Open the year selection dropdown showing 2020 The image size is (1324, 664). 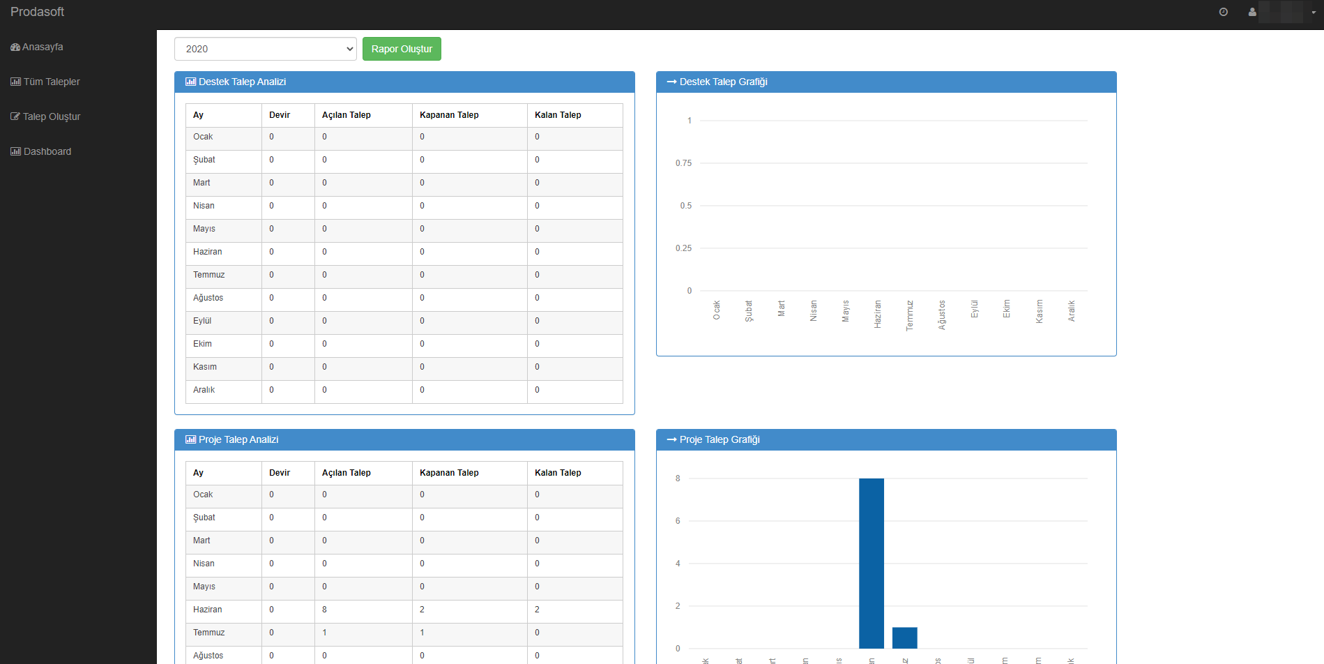pyautogui.click(x=266, y=49)
